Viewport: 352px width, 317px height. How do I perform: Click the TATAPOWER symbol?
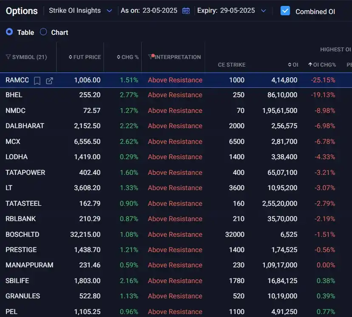(x=26, y=172)
